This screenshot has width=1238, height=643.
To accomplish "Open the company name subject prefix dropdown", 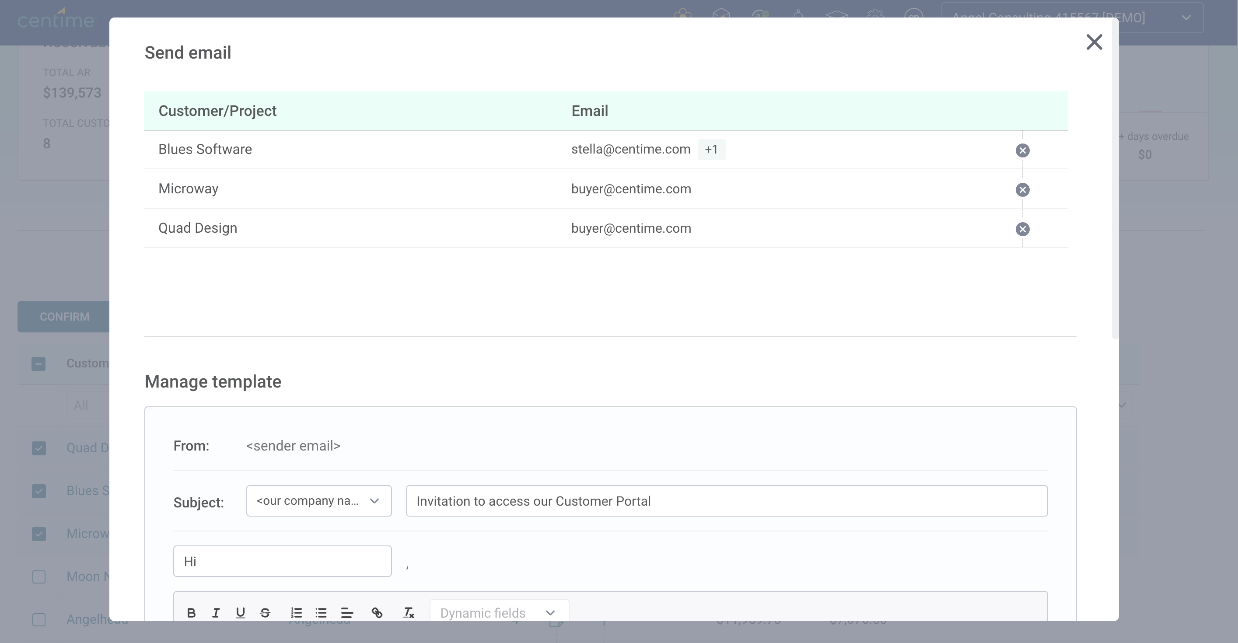I will [x=318, y=501].
